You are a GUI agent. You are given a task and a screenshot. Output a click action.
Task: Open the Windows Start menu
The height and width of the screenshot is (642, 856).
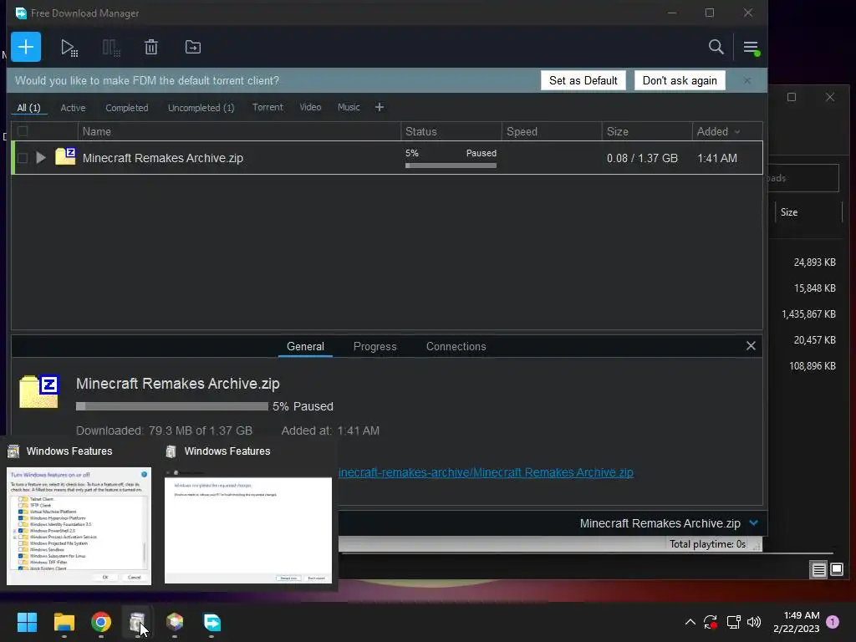(27, 622)
